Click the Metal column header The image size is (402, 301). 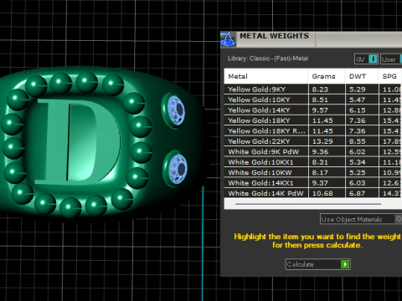pyautogui.click(x=266, y=76)
